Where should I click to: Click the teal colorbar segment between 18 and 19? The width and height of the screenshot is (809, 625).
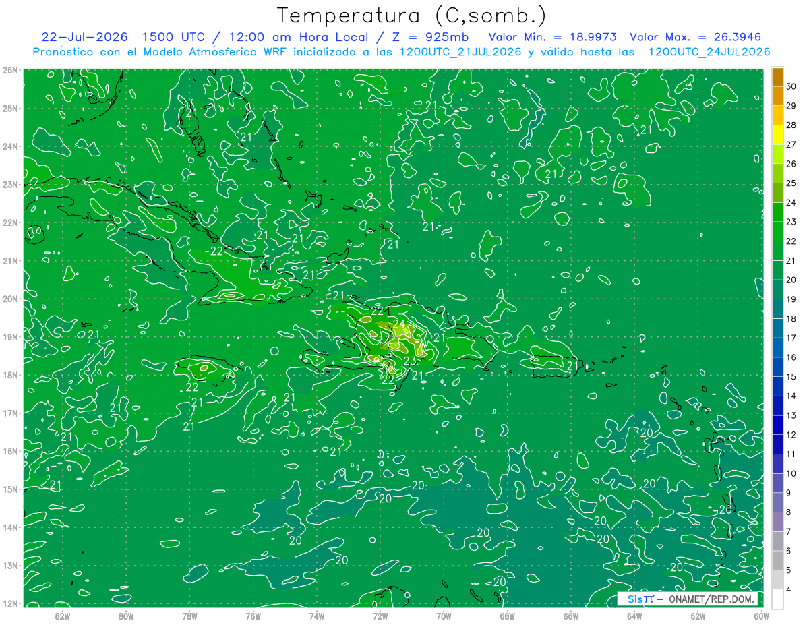pyautogui.click(x=777, y=309)
